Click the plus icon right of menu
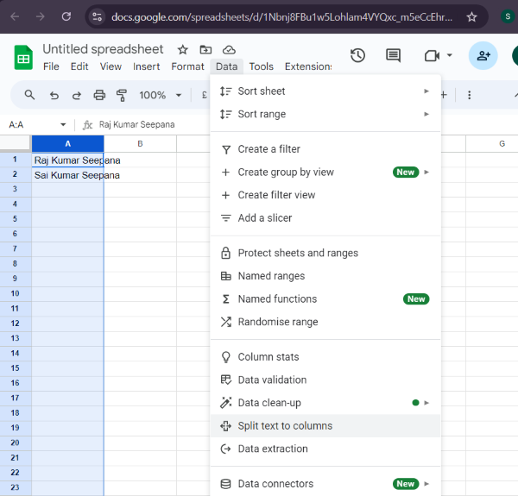The image size is (518, 496). point(444,95)
